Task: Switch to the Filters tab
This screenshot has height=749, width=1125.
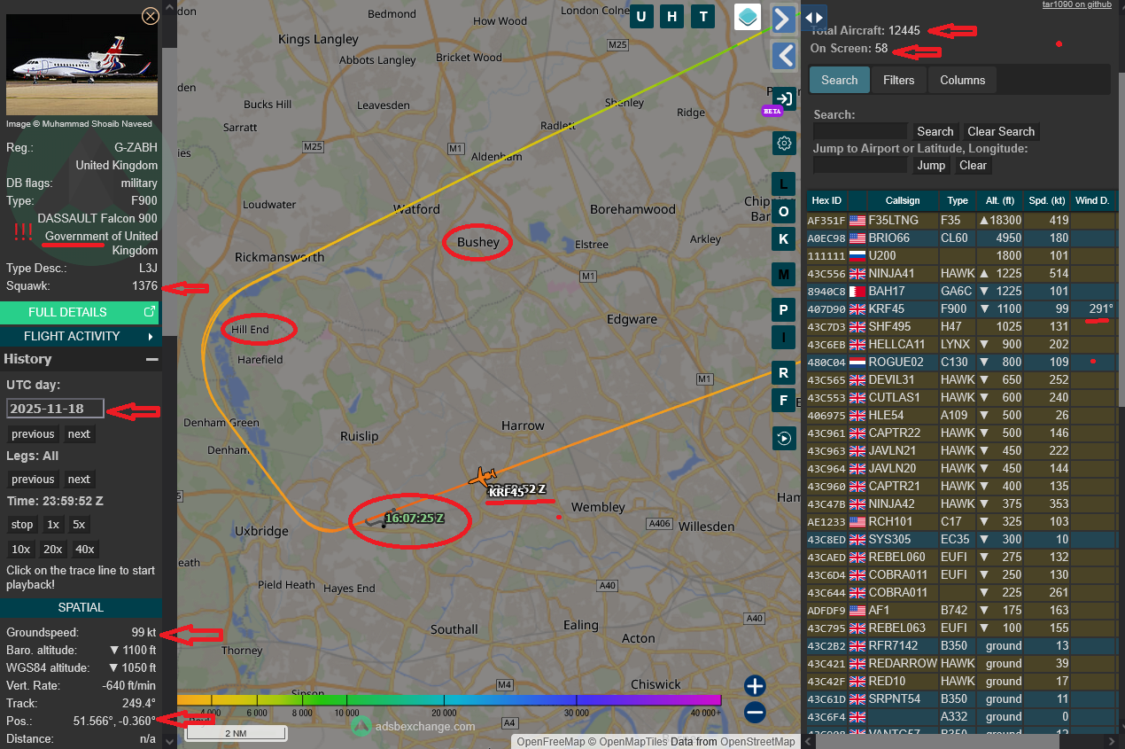Action: (x=898, y=80)
